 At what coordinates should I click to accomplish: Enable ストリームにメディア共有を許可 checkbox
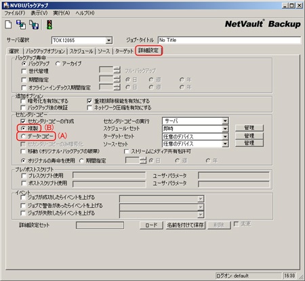pyautogui.click(x=127, y=151)
